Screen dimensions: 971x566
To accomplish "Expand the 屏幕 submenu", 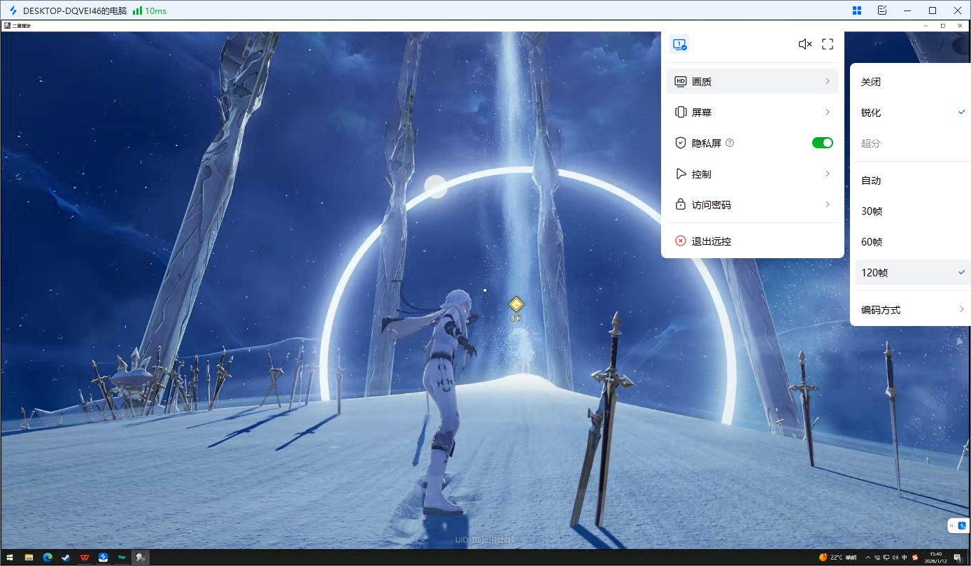I will (x=752, y=112).
